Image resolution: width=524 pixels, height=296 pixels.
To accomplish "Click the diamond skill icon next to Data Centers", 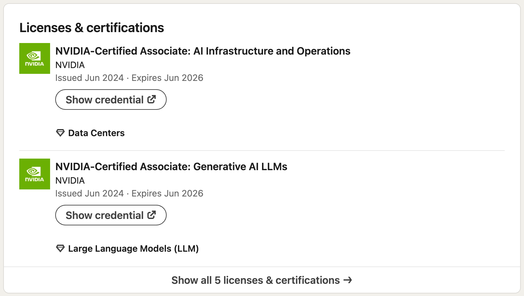I will tap(60, 133).
